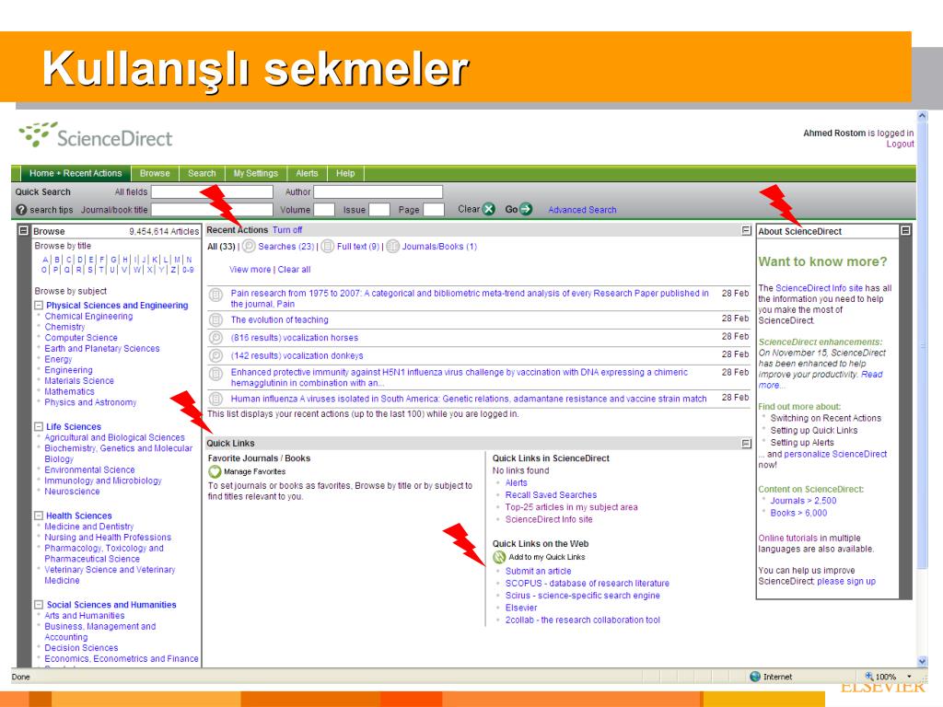Screen dimensions: 943x707
Task: Click the search tips question-mark icon
Action: pyautogui.click(x=22, y=210)
